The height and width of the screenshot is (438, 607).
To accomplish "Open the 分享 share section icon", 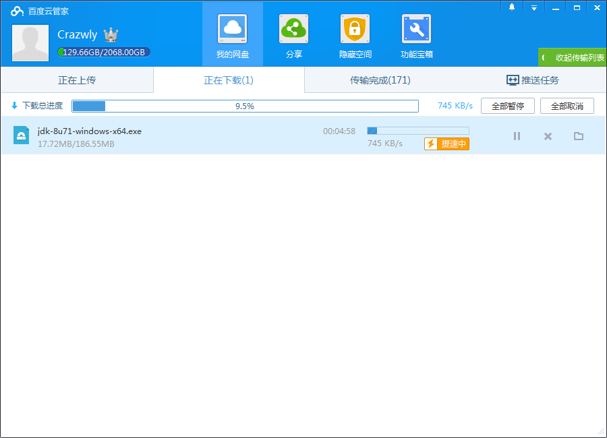I will tap(293, 30).
